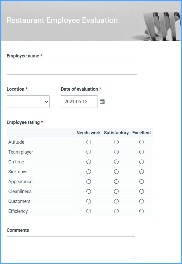Click the Location dropdown chevron arrow
This screenshot has height=264, width=182.
(x=46, y=102)
